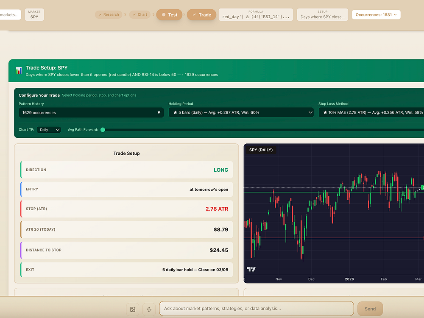Select the Trade step

point(201,15)
